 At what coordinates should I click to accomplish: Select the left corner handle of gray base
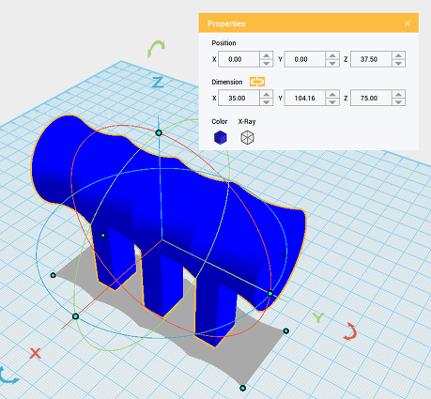53,275
